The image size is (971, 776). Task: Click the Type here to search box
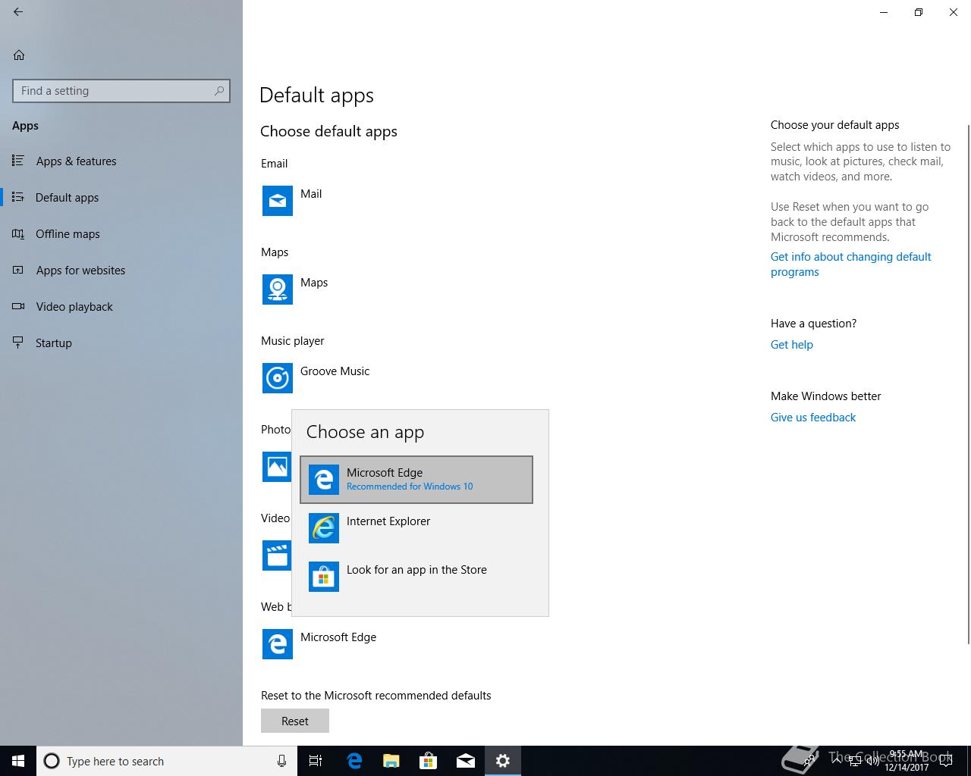(167, 761)
